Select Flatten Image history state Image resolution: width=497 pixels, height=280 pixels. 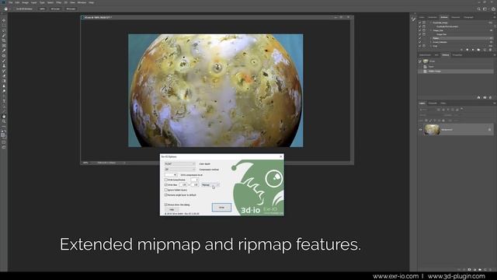[x=455, y=72]
